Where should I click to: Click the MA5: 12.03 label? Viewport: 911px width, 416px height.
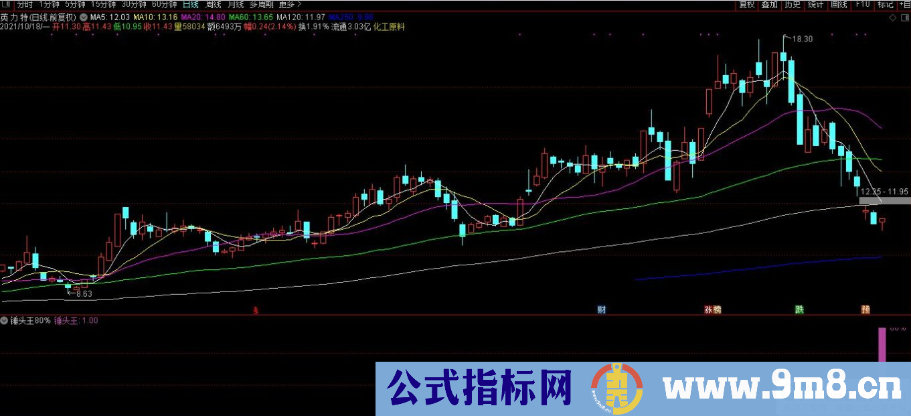(x=110, y=17)
